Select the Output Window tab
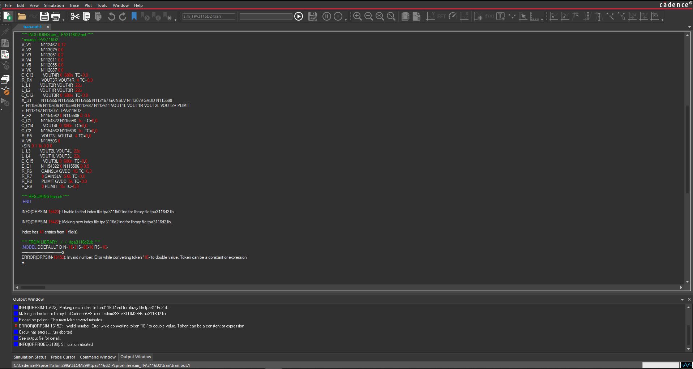 coord(136,357)
